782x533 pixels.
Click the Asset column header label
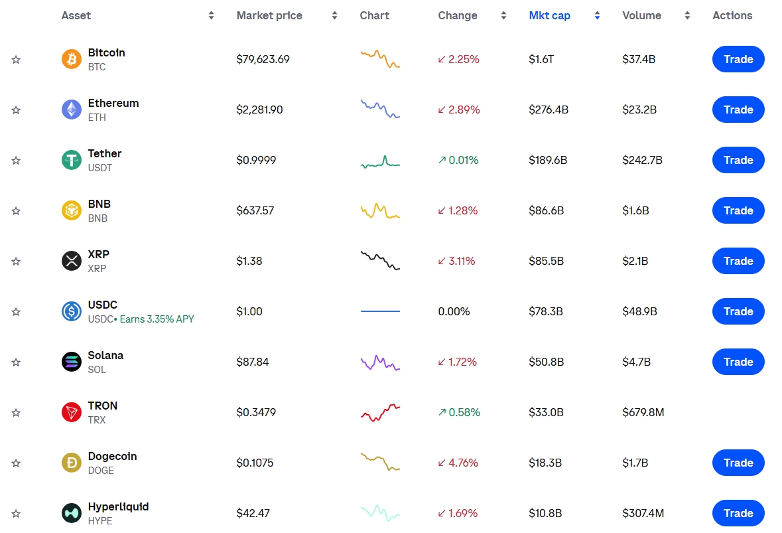[76, 15]
